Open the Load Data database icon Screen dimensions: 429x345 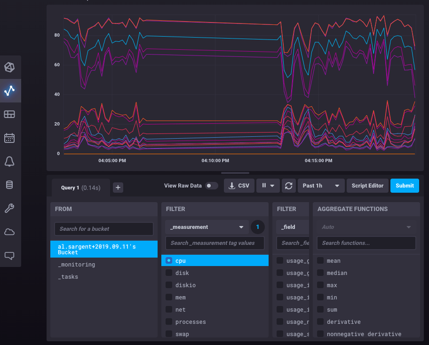tap(10, 184)
